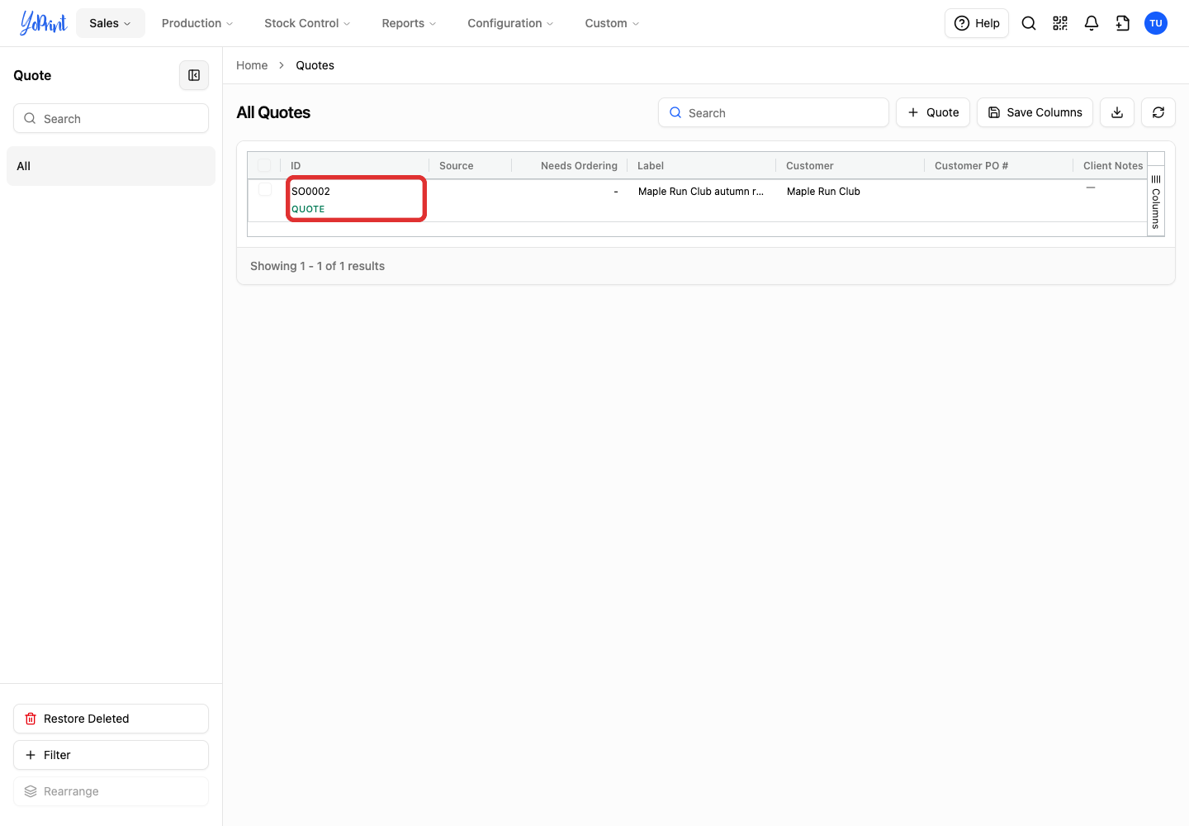Viewport: 1189px width, 826px height.
Task: Toggle the select-all checkbox in table header
Action: tap(264, 165)
